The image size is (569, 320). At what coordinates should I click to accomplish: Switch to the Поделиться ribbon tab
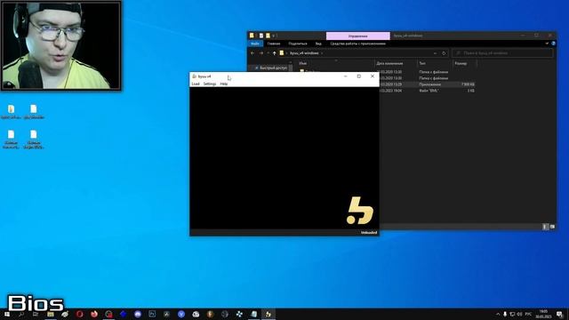298,44
